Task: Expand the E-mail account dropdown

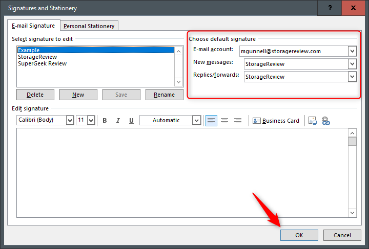Action: 352,51
